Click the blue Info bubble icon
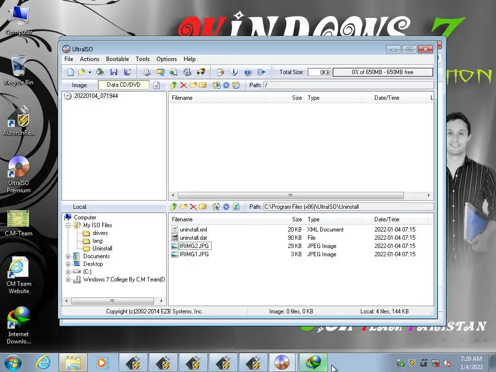 coord(234,72)
